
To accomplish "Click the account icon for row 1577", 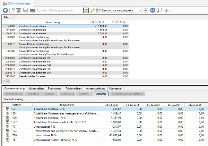I will [x=7, y=122].
